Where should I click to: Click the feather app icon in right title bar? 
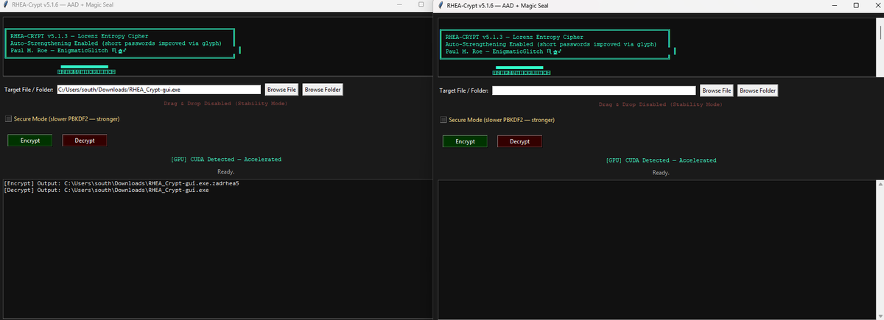441,6
